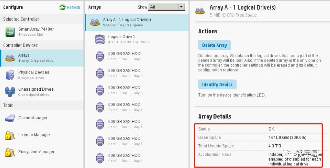Open Unassigned Drives icon in sidebar
The height and width of the screenshot is (168, 330).
click(10, 92)
